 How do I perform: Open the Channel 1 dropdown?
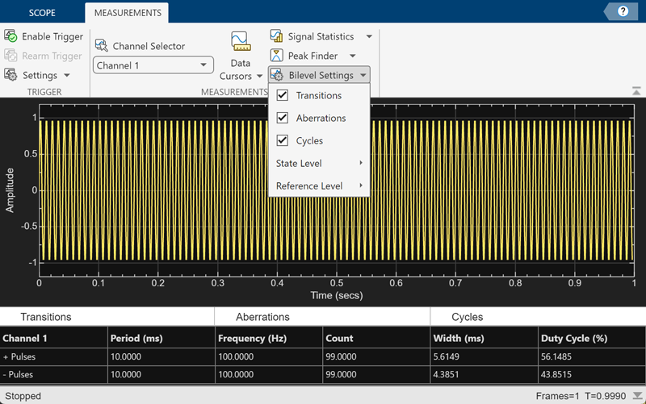pos(153,65)
